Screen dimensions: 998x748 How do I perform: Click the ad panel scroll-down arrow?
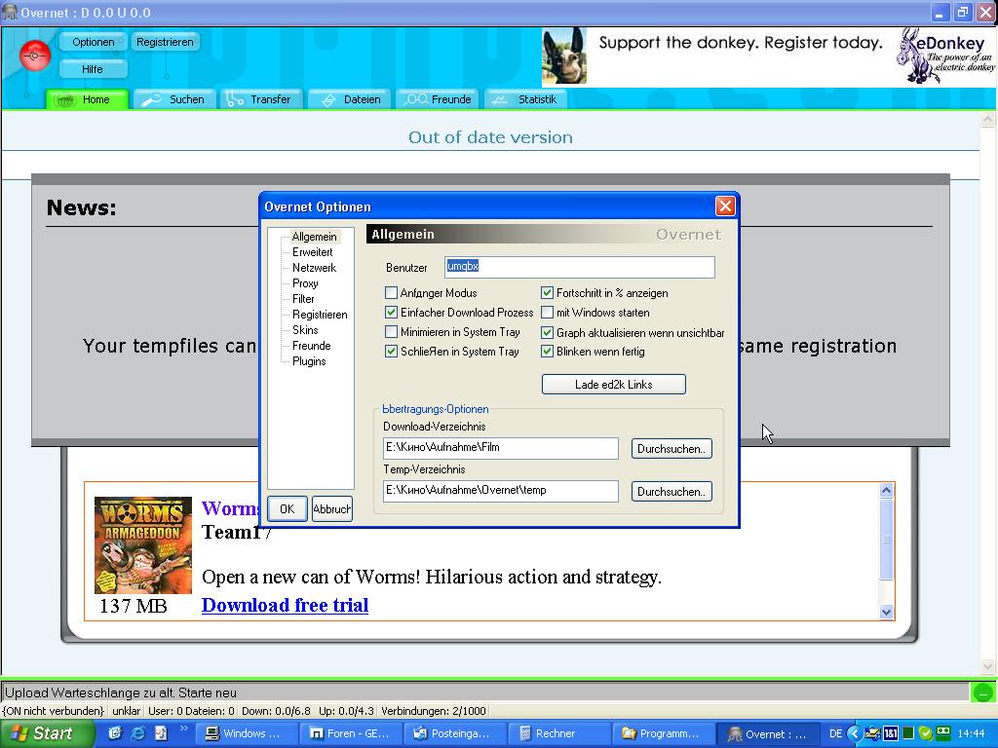pyautogui.click(x=887, y=612)
